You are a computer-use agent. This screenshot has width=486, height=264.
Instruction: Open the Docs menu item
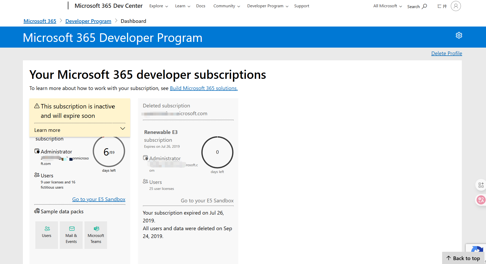click(201, 6)
